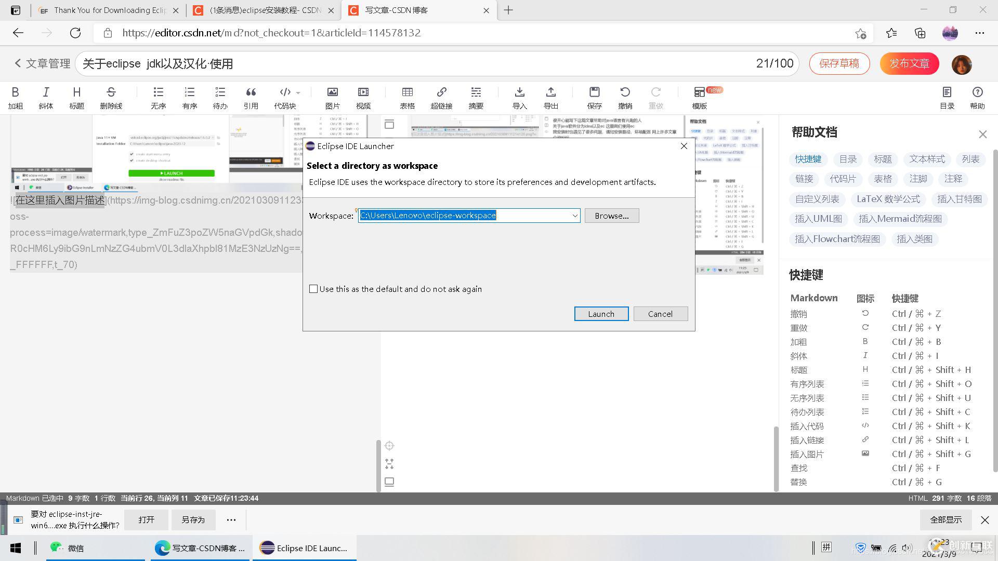Click the 保存 (save) icon in toolbar
This screenshot has width=998, height=561.
pos(594,96)
